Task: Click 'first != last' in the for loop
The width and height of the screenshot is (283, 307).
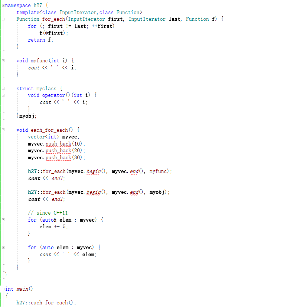Action: coord(67,26)
